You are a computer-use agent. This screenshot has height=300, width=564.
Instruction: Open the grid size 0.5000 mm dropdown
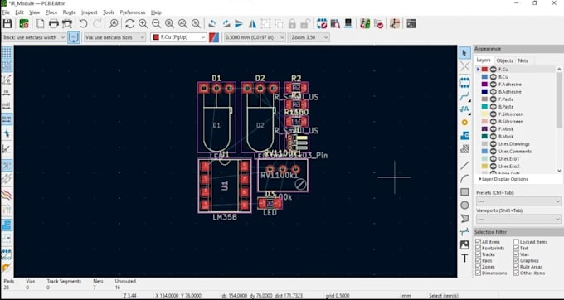click(255, 37)
